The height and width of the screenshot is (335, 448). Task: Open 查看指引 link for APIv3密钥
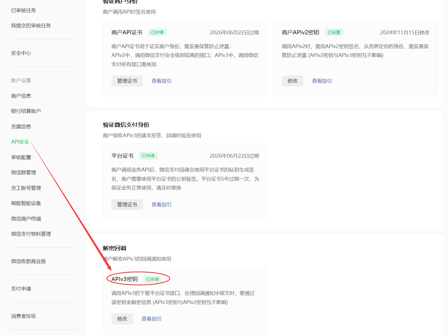point(151,319)
